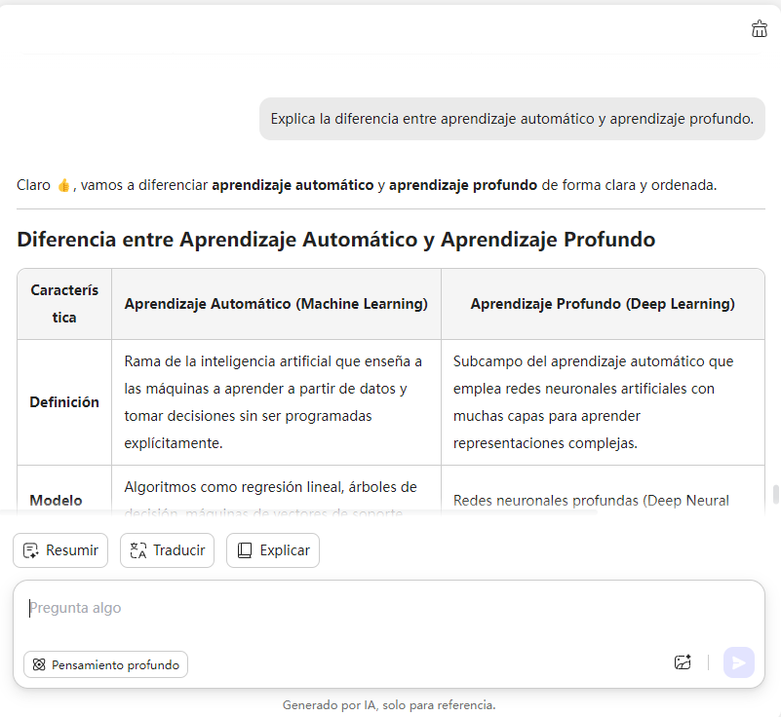Viewport: 781px width, 717px height.
Task: Click the Generado por IA disclaimer text
Action: pos(389,704)
